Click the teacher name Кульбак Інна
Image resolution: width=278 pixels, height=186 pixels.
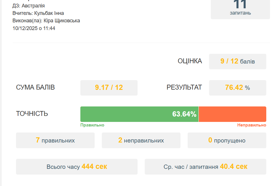[49, 13]
